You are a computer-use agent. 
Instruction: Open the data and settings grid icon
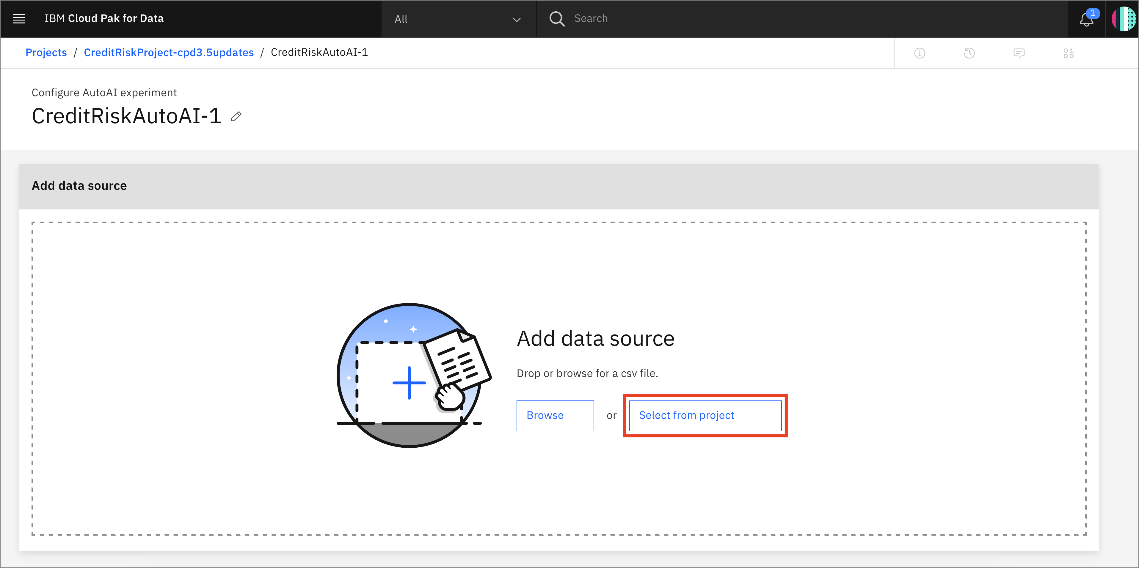point(1069,53)
